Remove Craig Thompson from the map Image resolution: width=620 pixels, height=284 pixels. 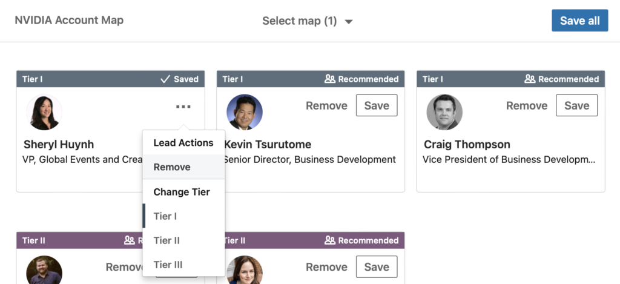pyautogui.click(x=526, y=105)
